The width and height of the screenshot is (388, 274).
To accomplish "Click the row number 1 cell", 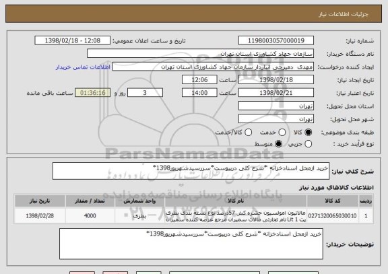I will (x=366, y=216).
